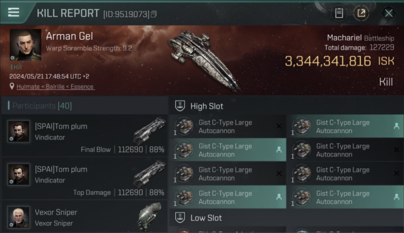The width and height of the screenshot is (404, 233).
Task: Click the Low Slot section header
Action: click(206, 218)
